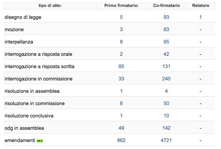Click 10 co-firmatario for risoluzione conclusiva
Screen dimensions: 221x149
pos(166,116)
